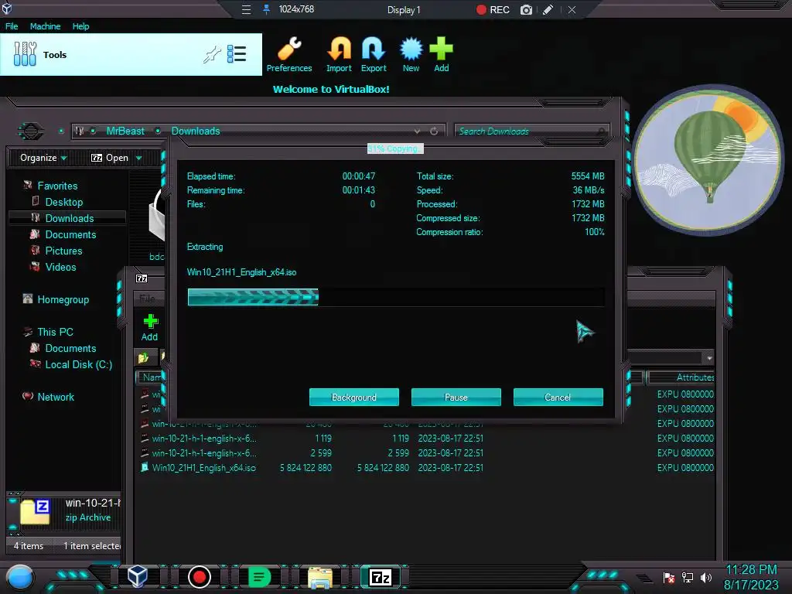
Task: Open File Explorer from the taskbar
Action: 320,577
